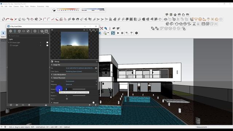The width and height of the screenshot is (233, 131).
Task: Toggle preview eye icon above the swatch
Action: (52, 30)
